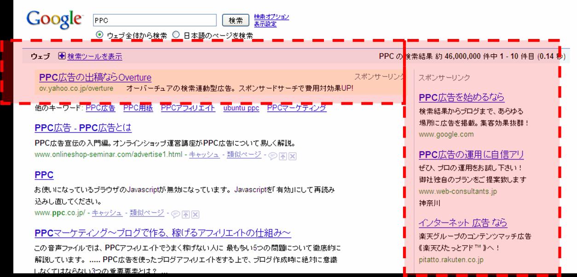Open sidebar ad PPC広告を始めるなら
The image size is (577, 277).
point(462,97)
